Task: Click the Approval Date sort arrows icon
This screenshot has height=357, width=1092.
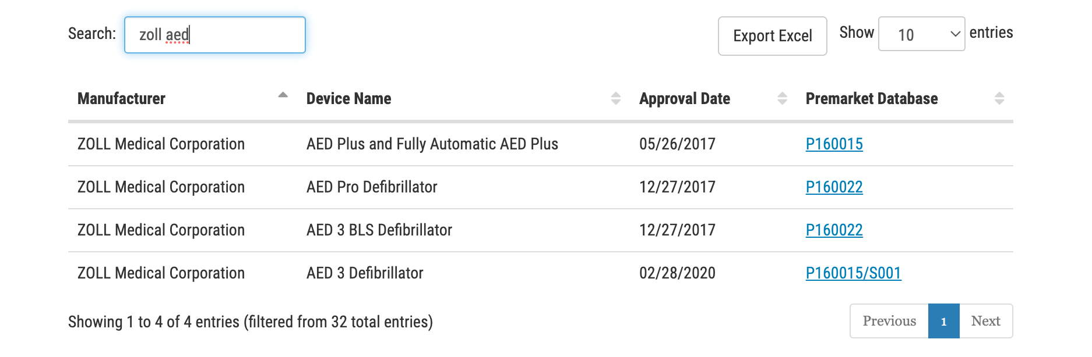Action: point(782,98)
